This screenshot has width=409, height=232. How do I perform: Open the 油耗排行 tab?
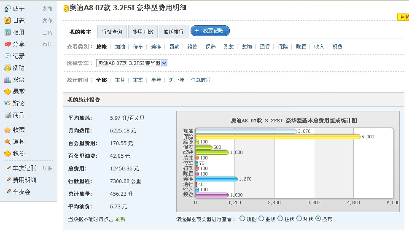pyautogui.click(x=173, y=32)
